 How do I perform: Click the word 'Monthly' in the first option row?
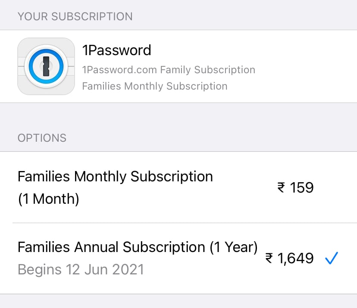[x=100, y=177]
